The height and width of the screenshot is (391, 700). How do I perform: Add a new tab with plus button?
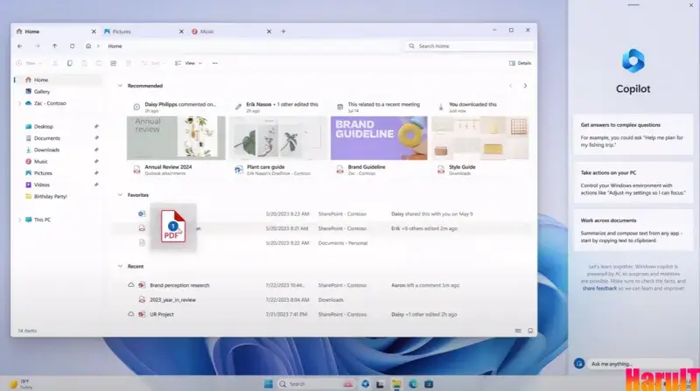point(283,31)
